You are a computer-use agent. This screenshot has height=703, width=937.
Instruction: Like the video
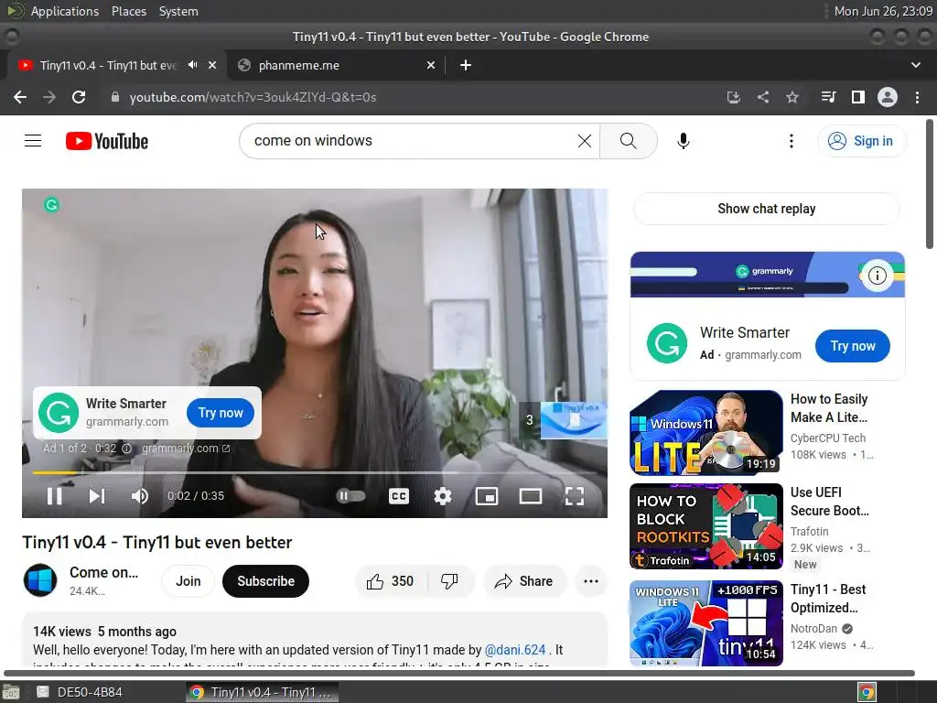click(391, 581)
